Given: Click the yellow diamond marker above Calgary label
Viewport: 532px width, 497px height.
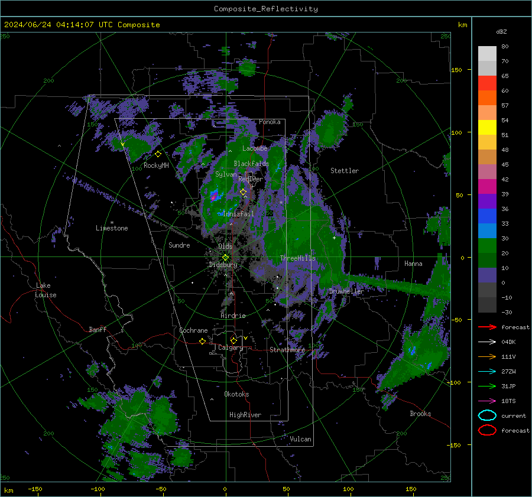Looking at the screenshot, I should tap(233, 340).
